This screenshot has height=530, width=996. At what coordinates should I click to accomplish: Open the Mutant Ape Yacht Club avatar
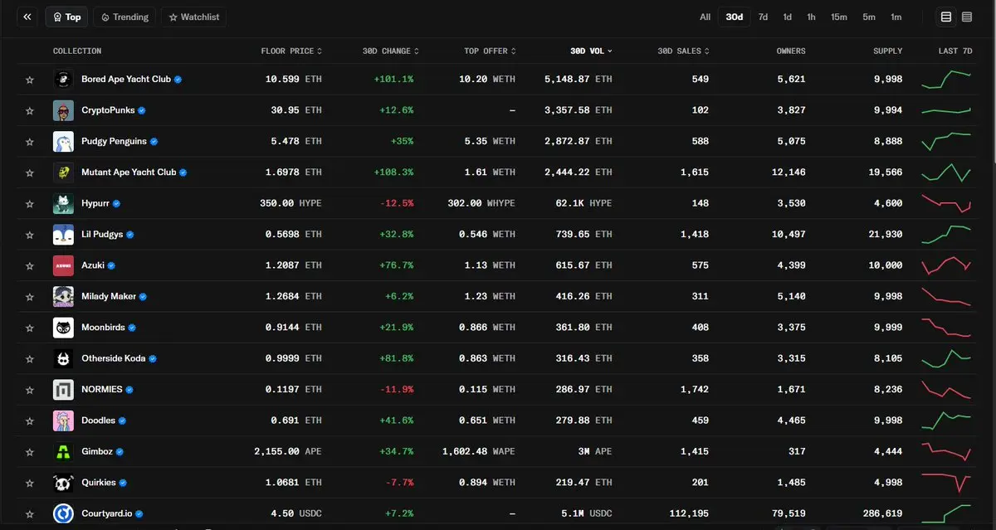[63, 173]
